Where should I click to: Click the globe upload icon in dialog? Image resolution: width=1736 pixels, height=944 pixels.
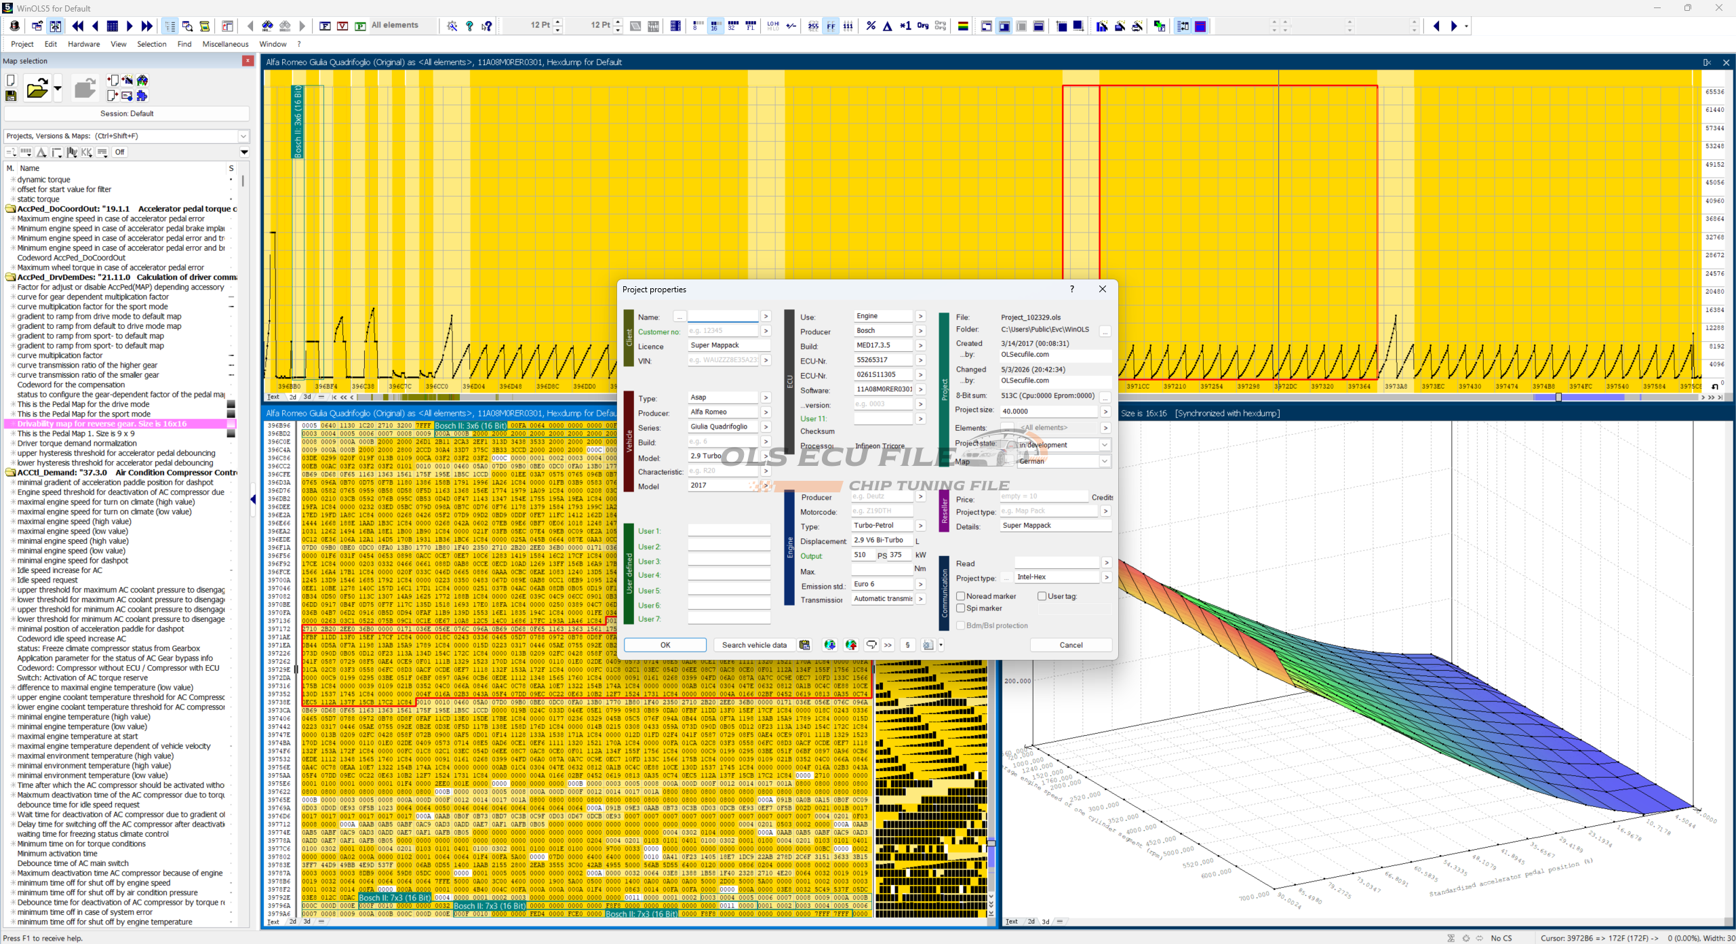pyautogui.click(x=851, y=645)
